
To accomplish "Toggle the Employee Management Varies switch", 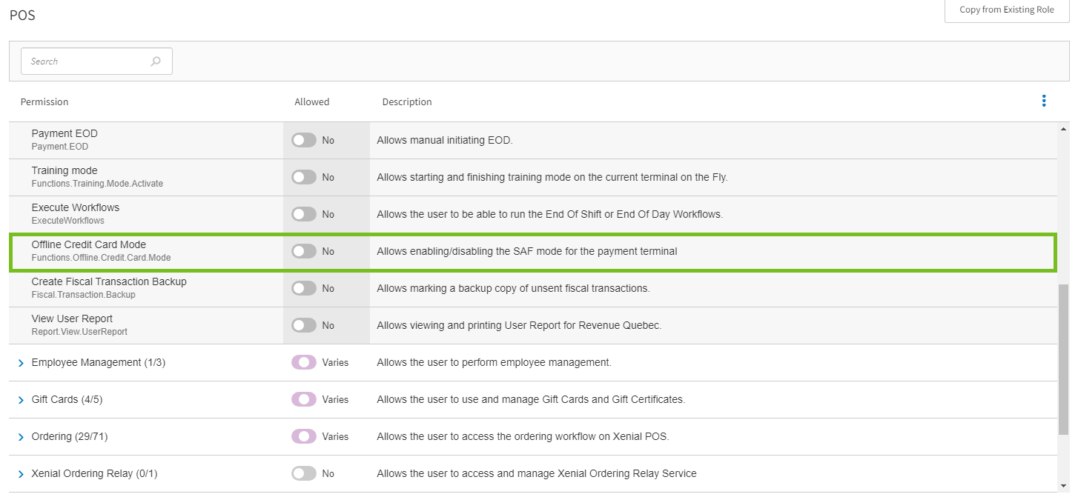I will [x=303, y=362].
